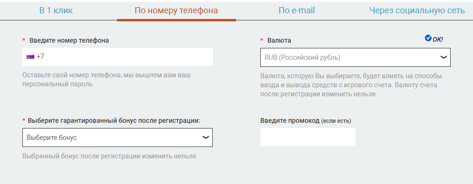473x184 pixels.
Task: Click the currency dropdown chevron arrow
Action: tap(443, 57)
